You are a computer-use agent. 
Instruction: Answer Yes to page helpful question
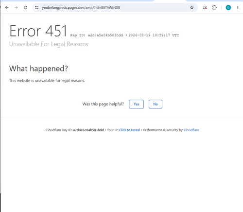pyautogui.click(x=136, y=104)
